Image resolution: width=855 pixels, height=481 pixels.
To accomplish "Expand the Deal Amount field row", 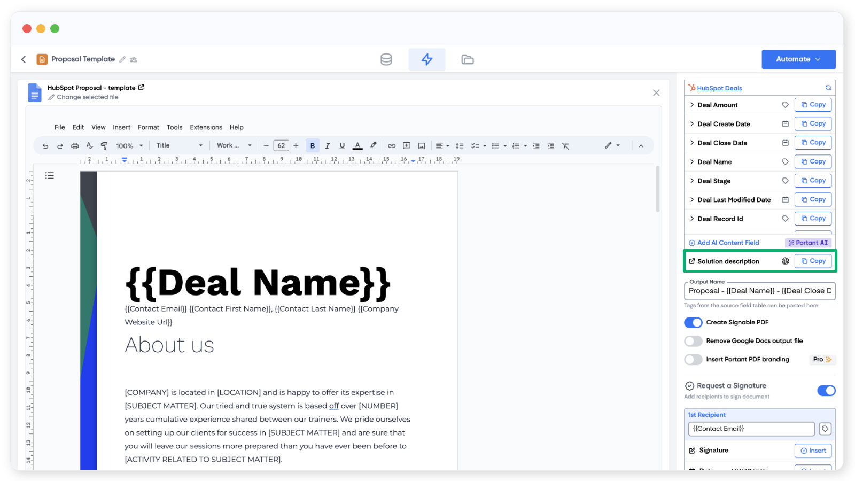I will click(x=692, y=105).
